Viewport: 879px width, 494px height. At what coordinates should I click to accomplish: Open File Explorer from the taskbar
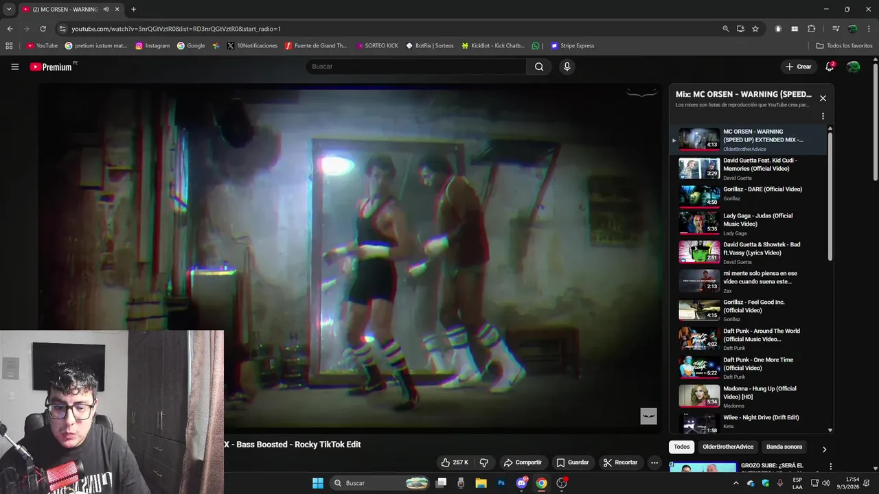(481, 483)
